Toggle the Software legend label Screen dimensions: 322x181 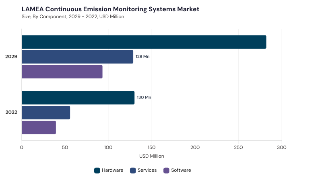click(x=181, y=170)
